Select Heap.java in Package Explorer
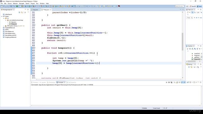Viewport: 203px width, 114px height. coord(14,24)
